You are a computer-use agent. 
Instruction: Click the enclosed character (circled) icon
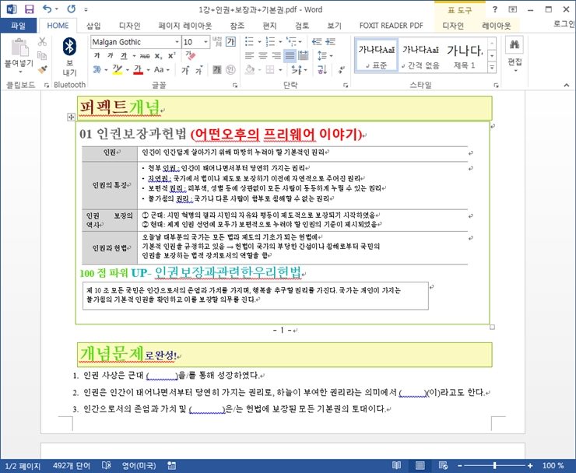pyautogui.click(x=230, y=69)
